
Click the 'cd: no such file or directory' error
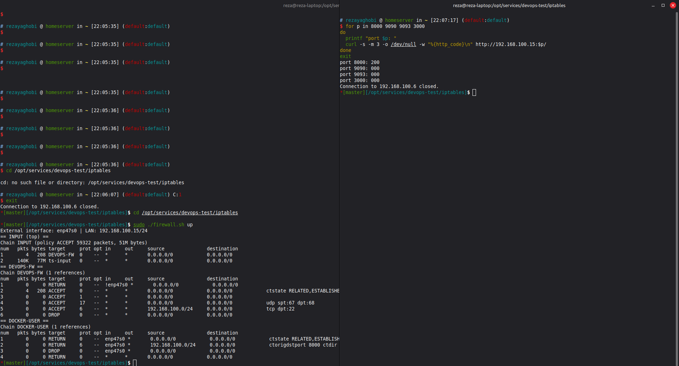tap(92, 182)
